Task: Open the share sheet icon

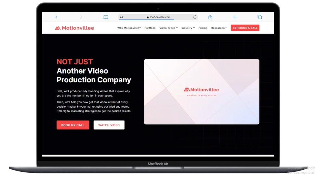Action: click(x=210, y=17)
